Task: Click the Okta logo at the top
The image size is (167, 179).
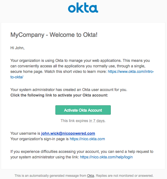Action: [83, 8]
